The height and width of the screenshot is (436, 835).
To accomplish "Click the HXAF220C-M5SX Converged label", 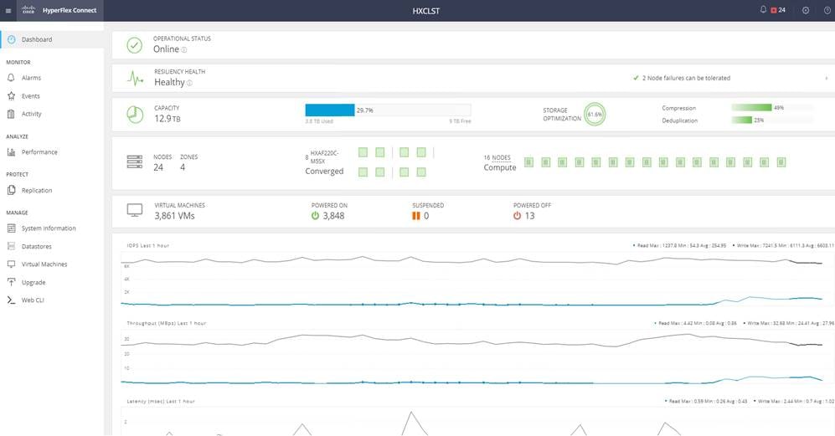I will pyautogui.click(x=324, y=162).
